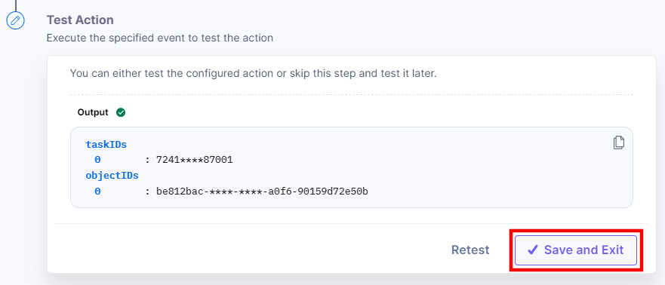Click the Output label
Viewport: 665px width, 285px height.
[x=93, y=112]
